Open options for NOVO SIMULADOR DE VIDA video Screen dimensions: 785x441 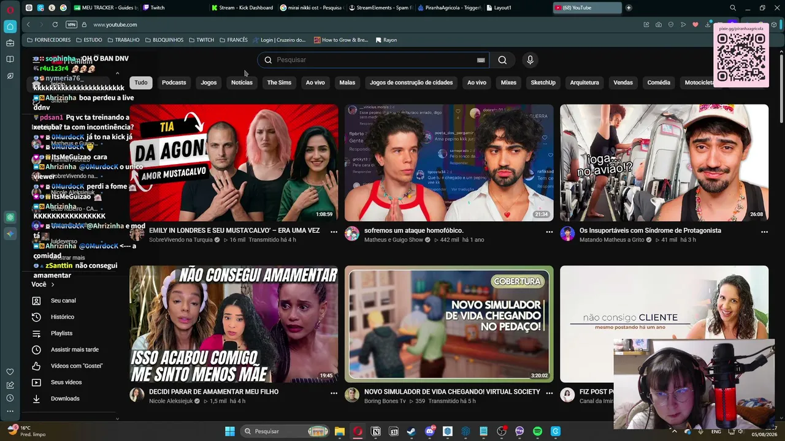pyautogui.click(x=549, y=393)
